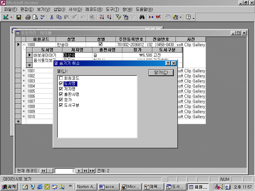Screen dimensions: 255x191
Task: Expand subdatasheet for record 1007
Action: 24,101
